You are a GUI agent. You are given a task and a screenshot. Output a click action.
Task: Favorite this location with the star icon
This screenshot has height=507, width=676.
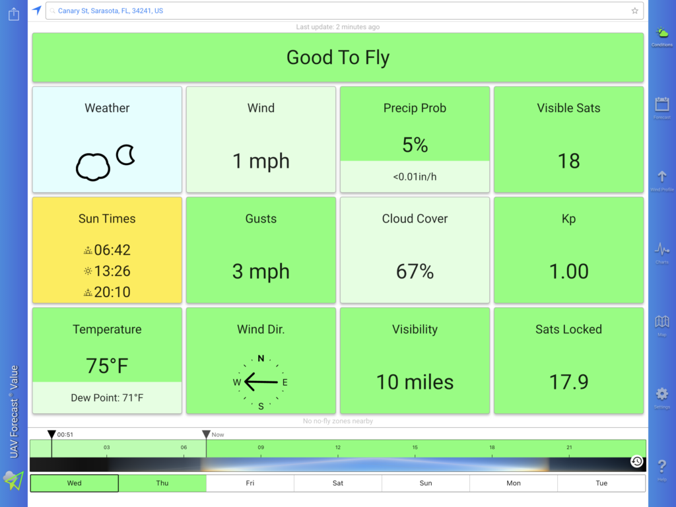(x=634, y=11)
